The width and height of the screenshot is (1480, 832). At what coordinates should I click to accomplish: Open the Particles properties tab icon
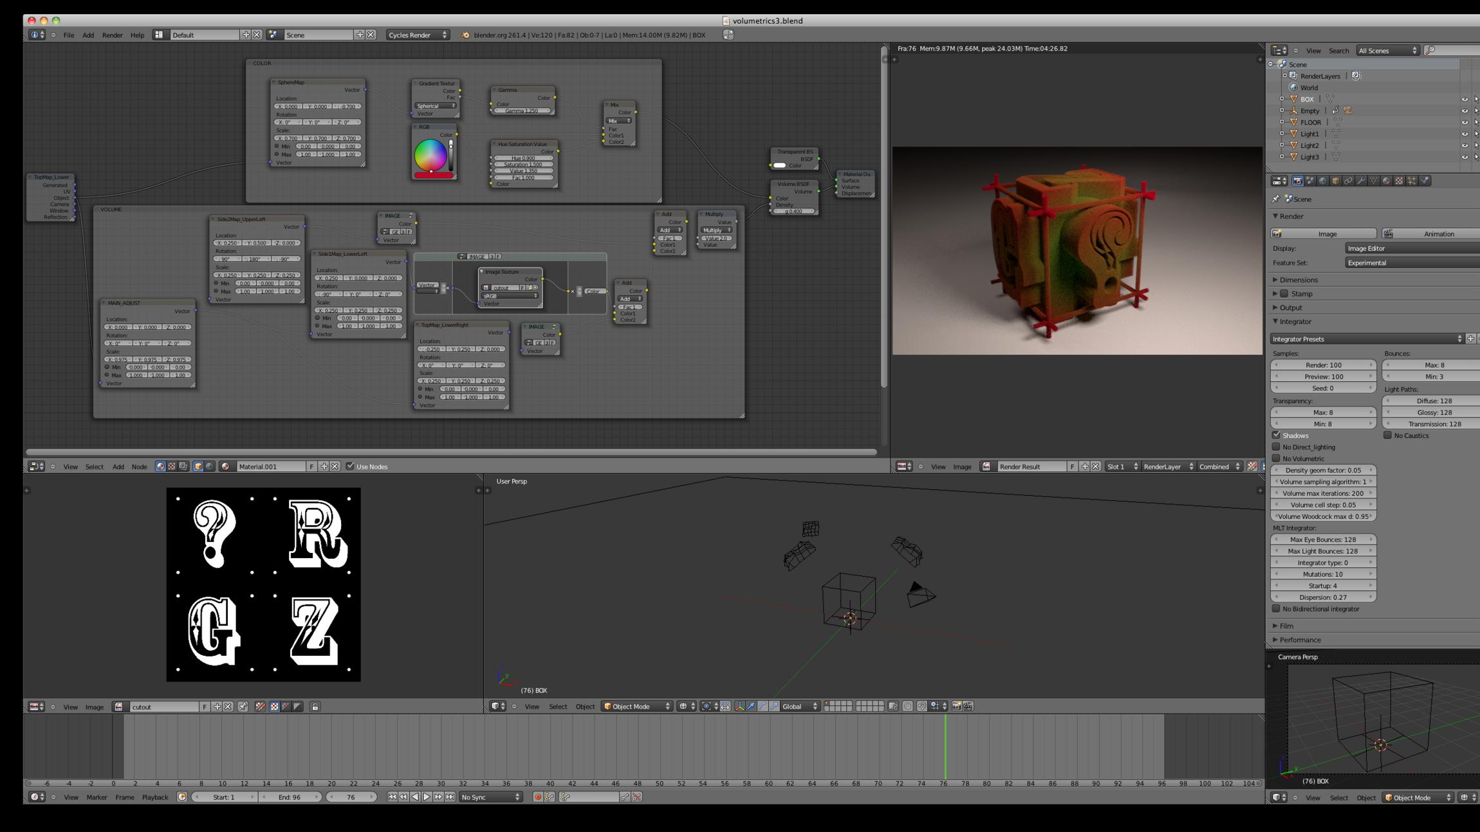(1412, 181)
